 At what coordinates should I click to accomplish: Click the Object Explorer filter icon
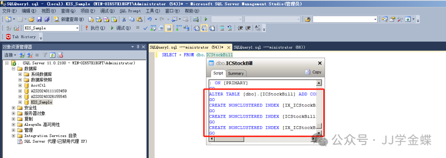pos(45,55)
